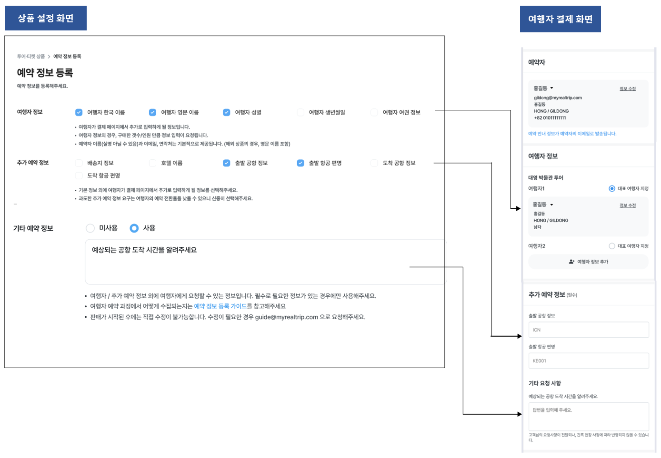Check the 배송지 정보 option
This screenshot has width=661, height=458.
pos(79,163)
